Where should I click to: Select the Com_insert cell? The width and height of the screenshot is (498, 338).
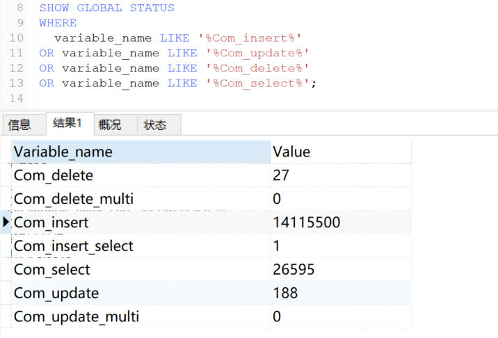point(140,223)
